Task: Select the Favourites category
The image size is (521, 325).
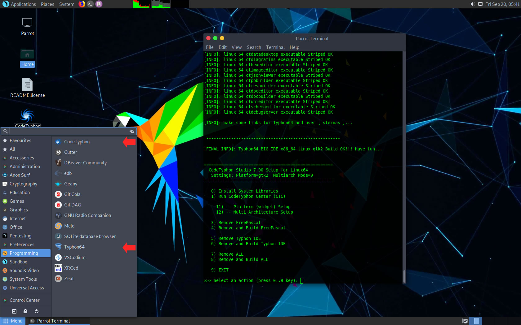Action: [x=26, y=141]
